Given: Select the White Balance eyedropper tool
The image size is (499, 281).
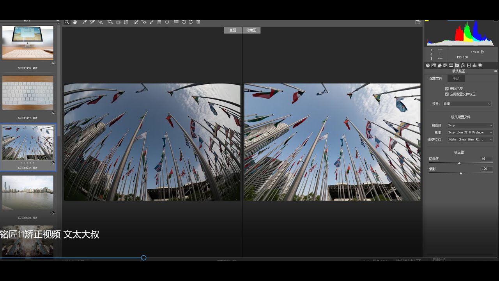Looking at the screenshot, I should [84, 22].
